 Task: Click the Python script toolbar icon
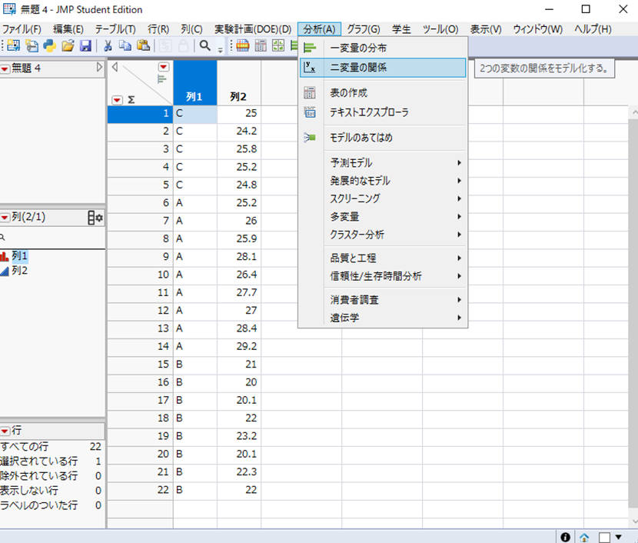[x=50, y=46]
